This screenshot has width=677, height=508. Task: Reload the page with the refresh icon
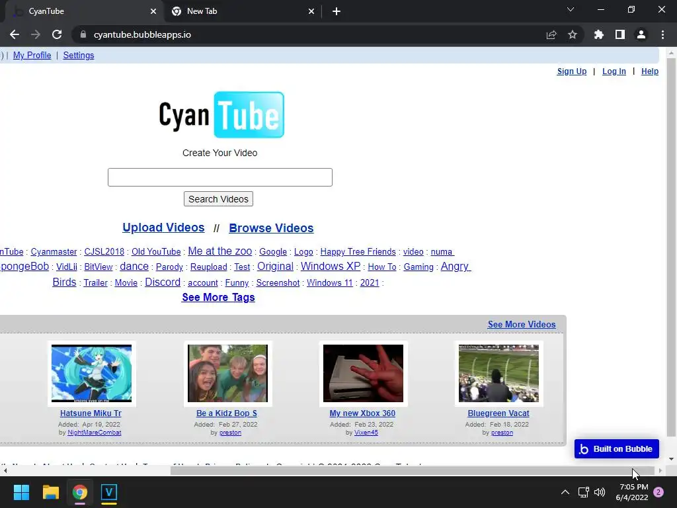point(57,34)
